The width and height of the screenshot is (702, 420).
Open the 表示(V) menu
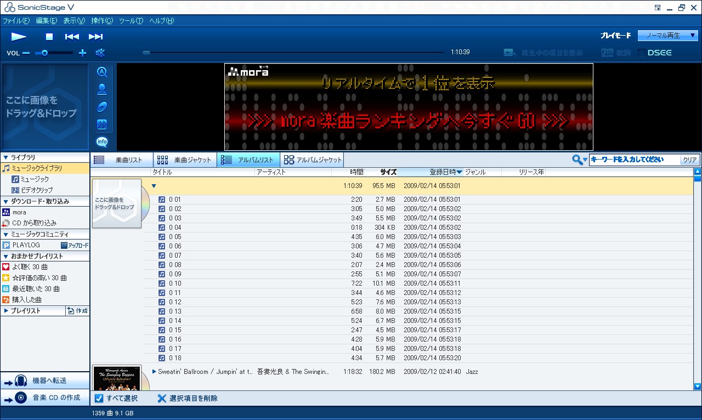point(74,21)
